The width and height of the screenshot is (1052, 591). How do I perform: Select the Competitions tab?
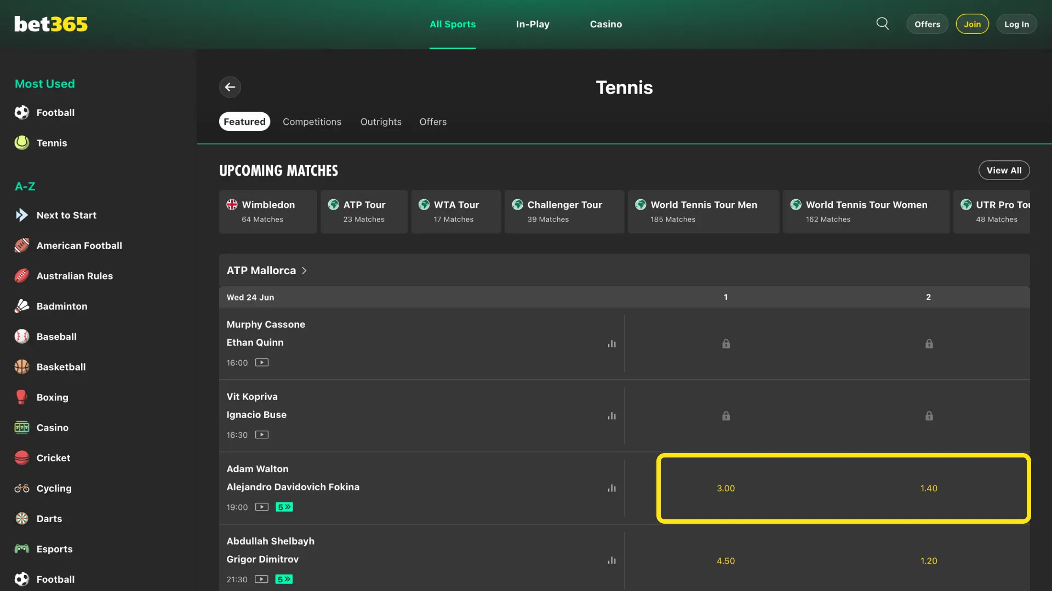click(x=312, y=121)
